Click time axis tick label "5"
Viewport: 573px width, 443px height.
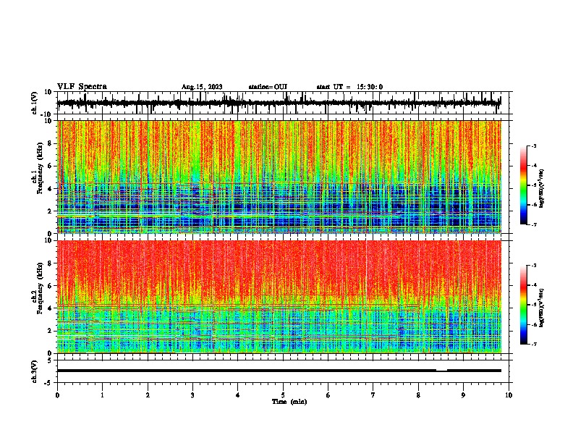coord(283,395)
